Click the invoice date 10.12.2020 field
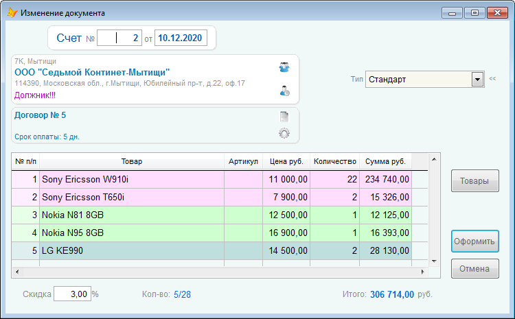 click(x=181, y=38)
